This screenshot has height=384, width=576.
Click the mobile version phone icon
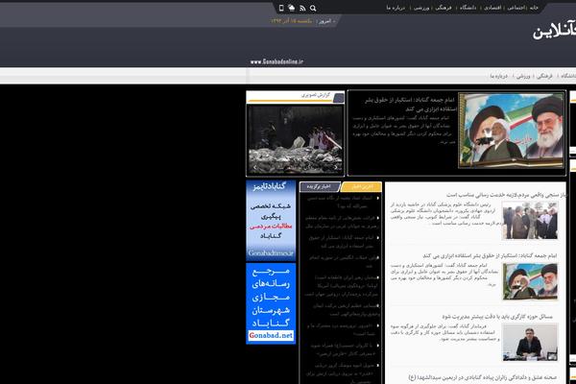pos(281,8)
